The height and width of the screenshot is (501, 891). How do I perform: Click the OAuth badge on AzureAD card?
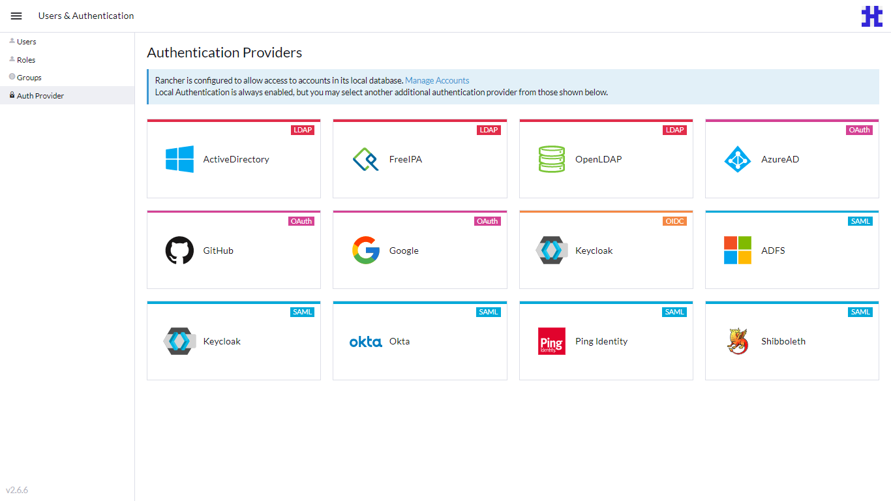click(859, 130)
